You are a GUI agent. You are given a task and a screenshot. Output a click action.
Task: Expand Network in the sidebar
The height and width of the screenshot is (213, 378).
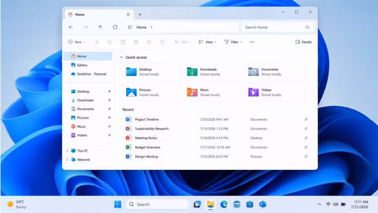(x=67, y=160)
